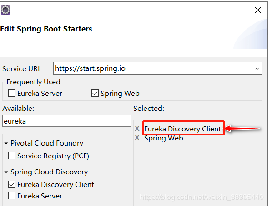Screen dimensions: 277x208
Task: Select Eureka Discovery Client text in Selected list
Action: point(183,129)
